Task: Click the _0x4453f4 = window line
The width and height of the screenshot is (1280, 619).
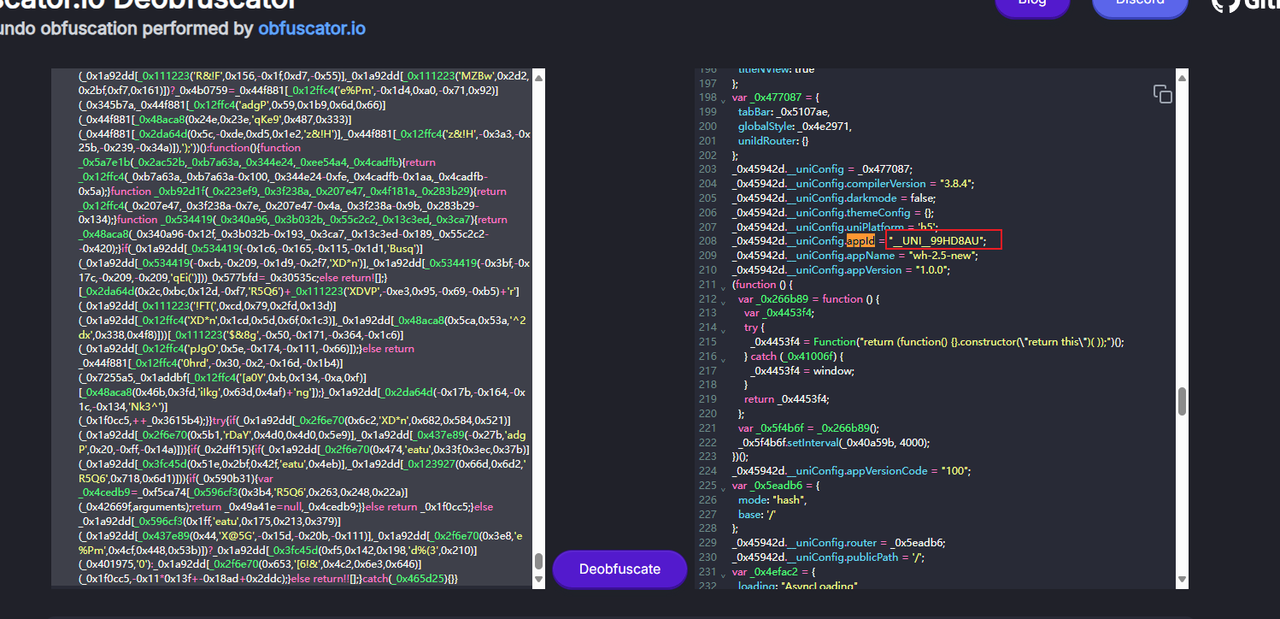Action: click(802, 371)
